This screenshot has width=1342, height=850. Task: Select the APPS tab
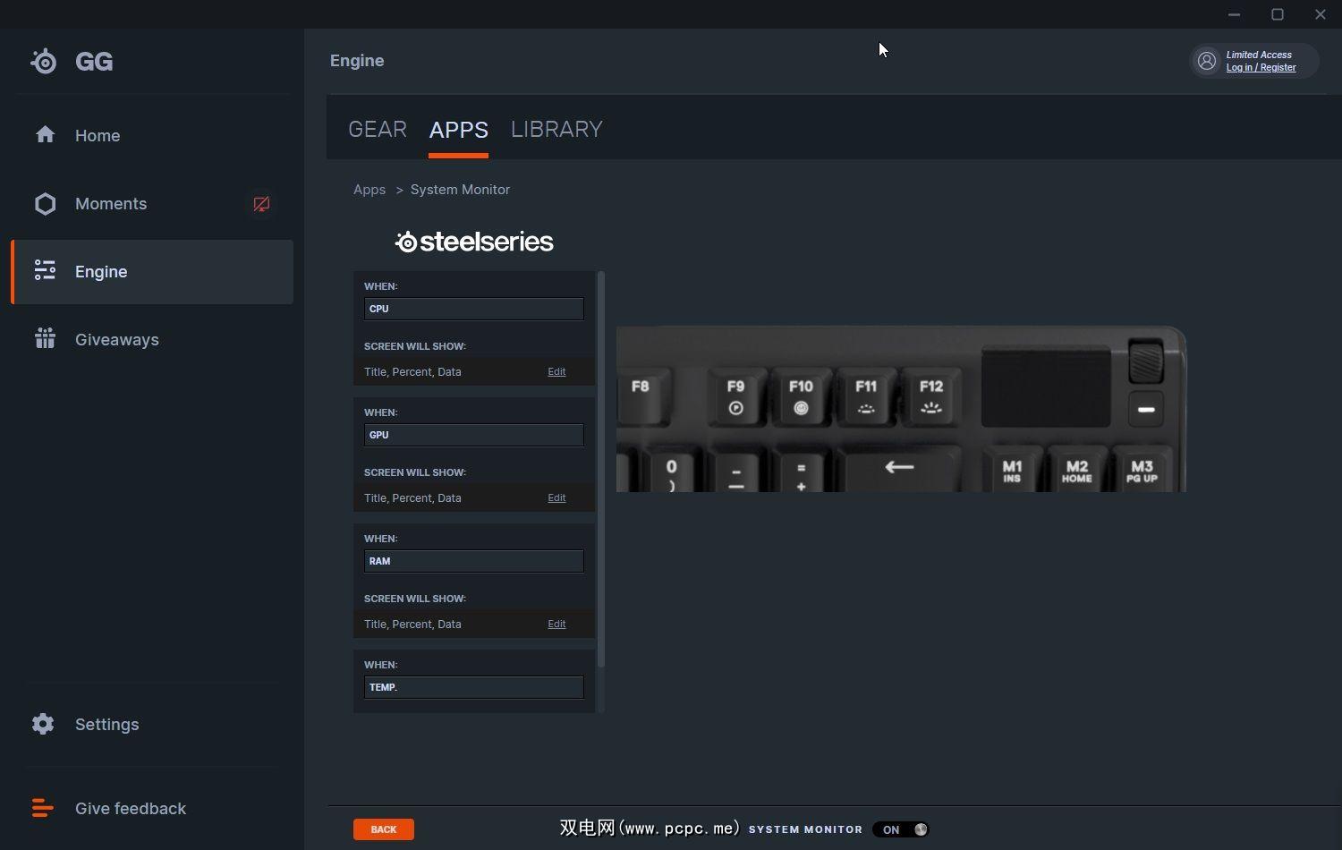tap(459, 130)
